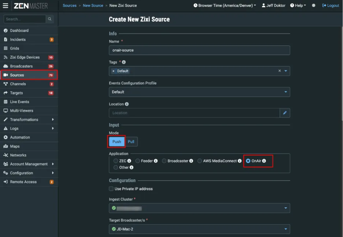Select the Broadcaster application radio button
This screenshot has width=343, height=237.
pos(164,161)
